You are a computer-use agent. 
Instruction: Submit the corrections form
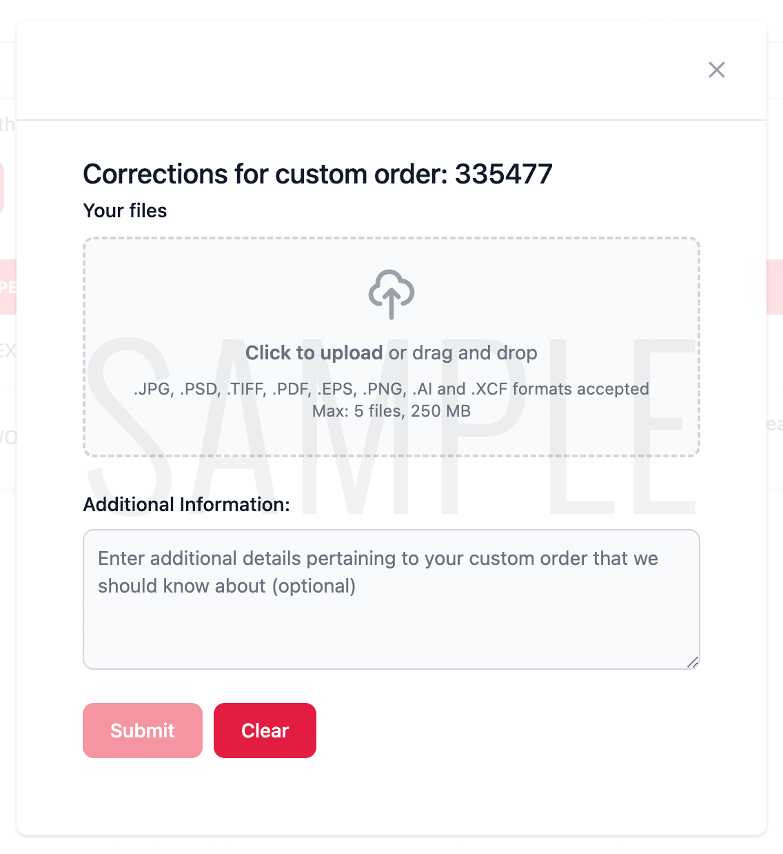point(143,731)
